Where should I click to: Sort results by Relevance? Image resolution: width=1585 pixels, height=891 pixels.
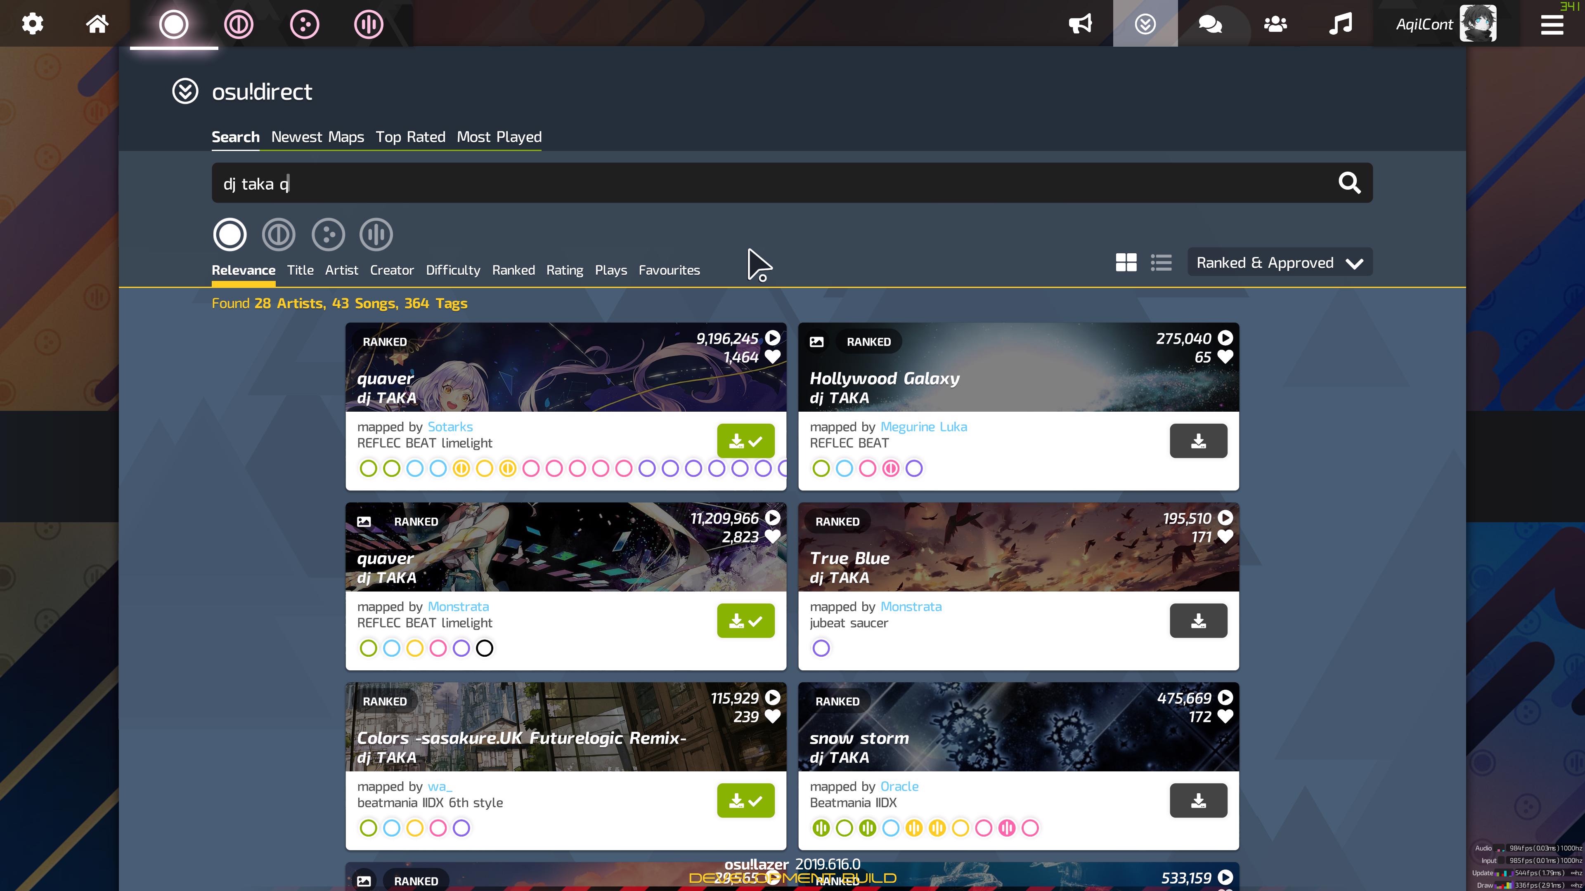pyautogui.click(x=244, y=270)
